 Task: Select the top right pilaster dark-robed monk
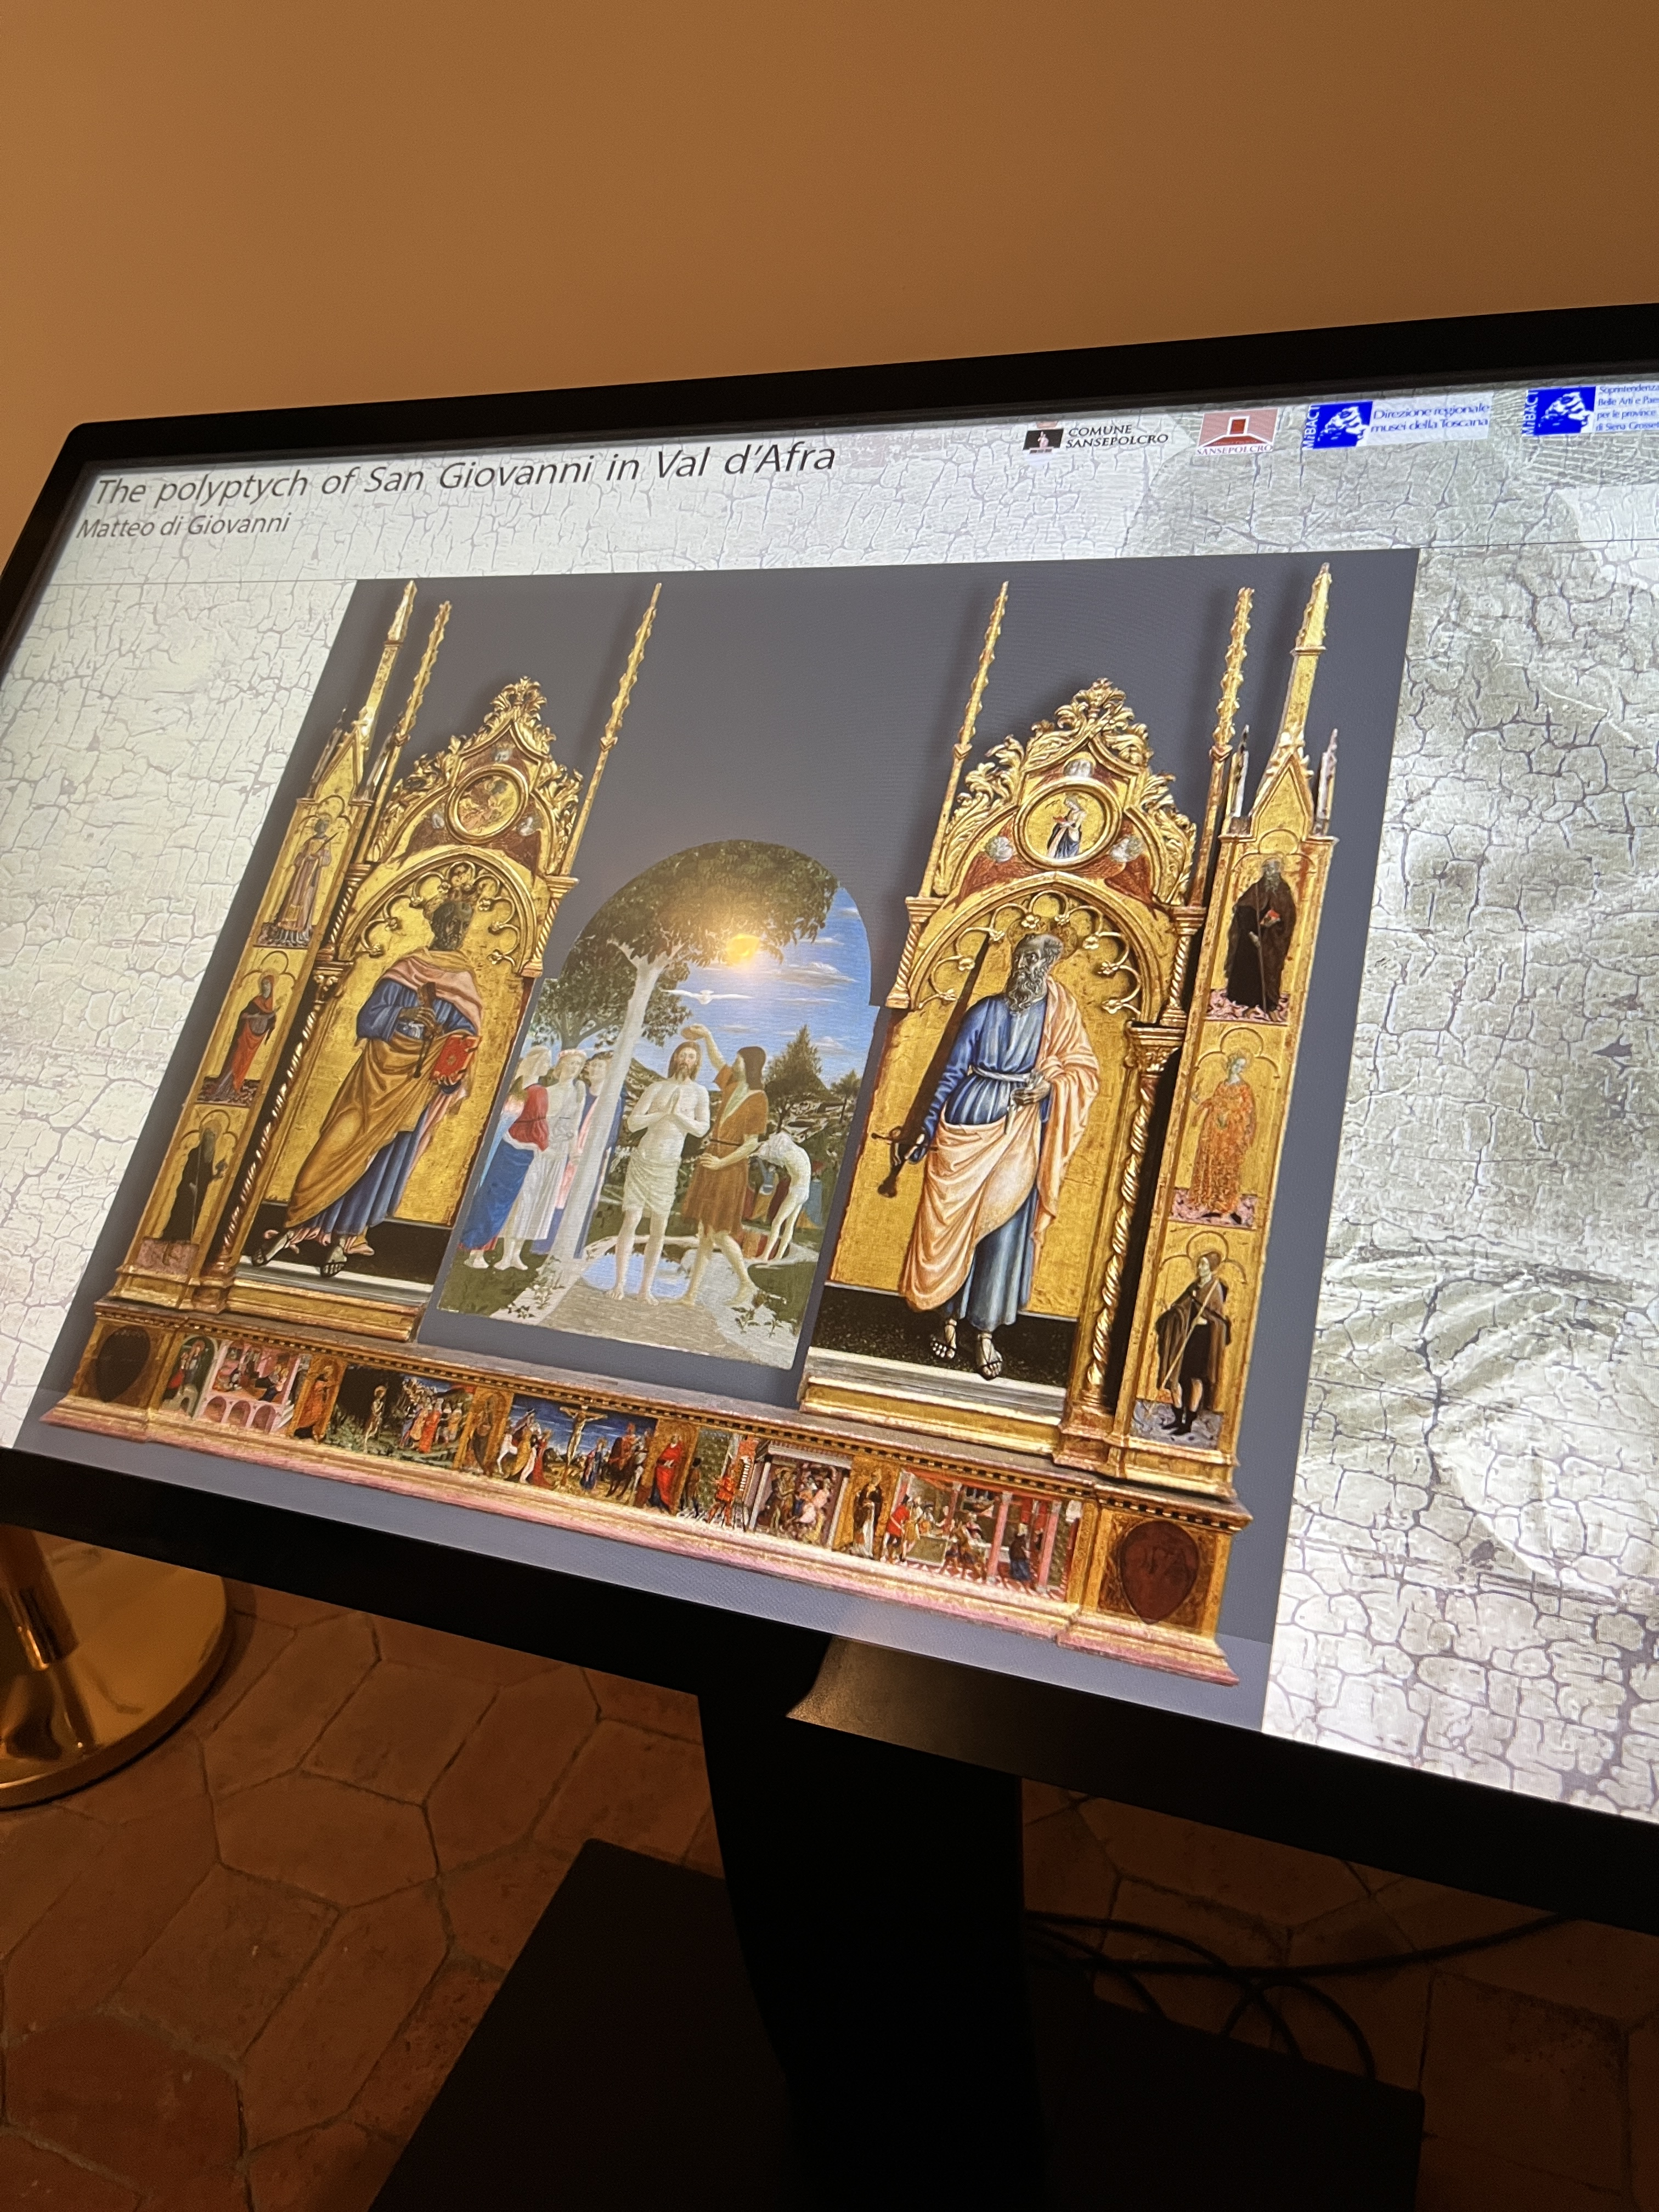coord(1262,939)
